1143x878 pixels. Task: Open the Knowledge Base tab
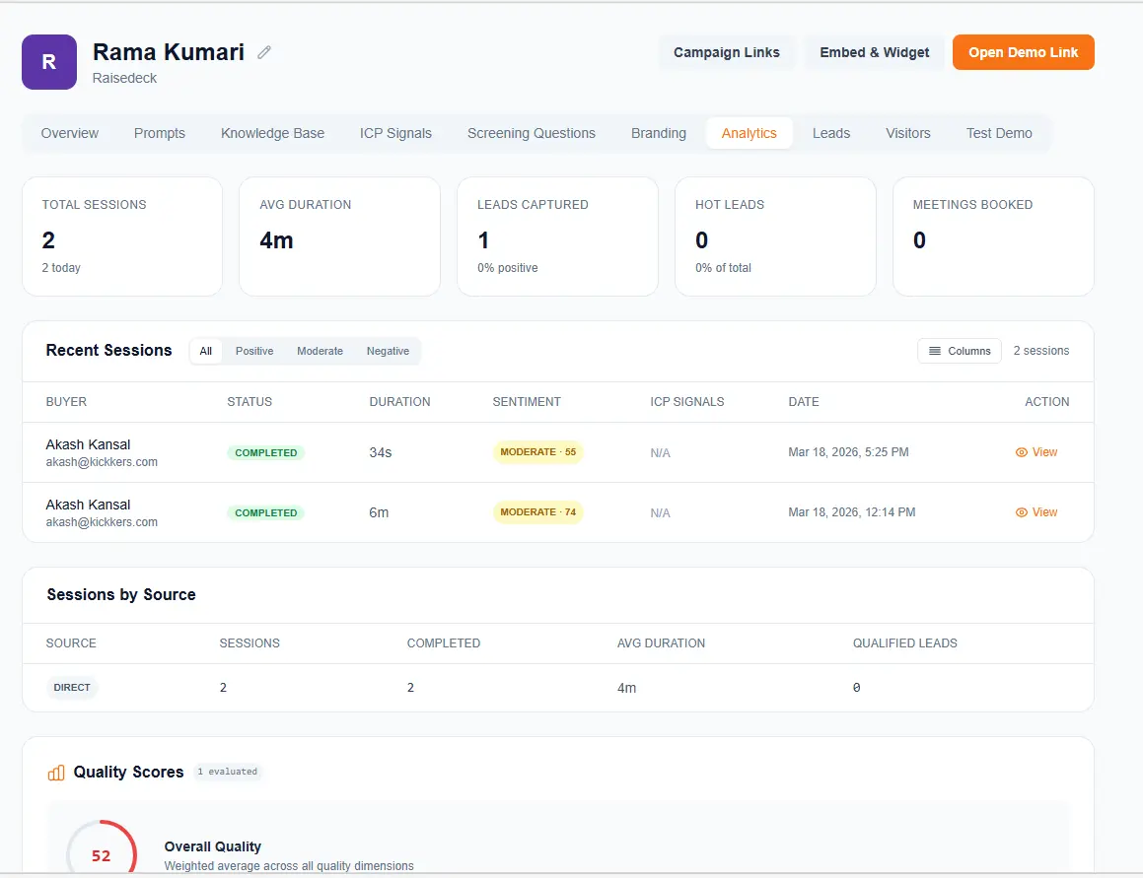pos(272,133)
